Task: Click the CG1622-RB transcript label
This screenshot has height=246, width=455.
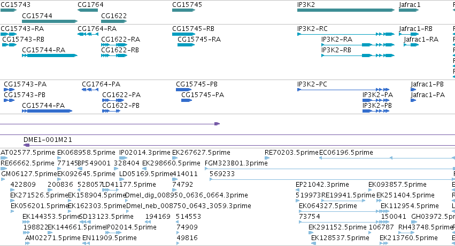Action: [x=120, y=50]
